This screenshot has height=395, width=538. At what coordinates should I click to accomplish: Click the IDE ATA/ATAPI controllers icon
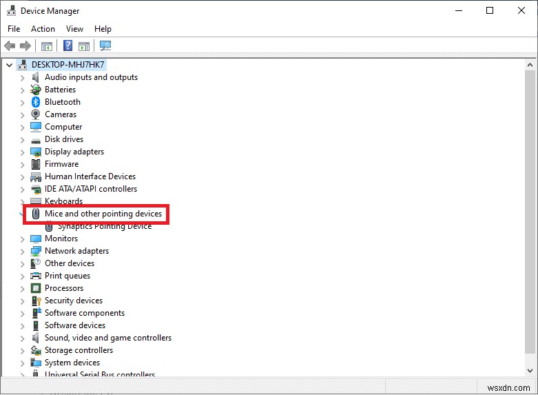pos(36,190)
